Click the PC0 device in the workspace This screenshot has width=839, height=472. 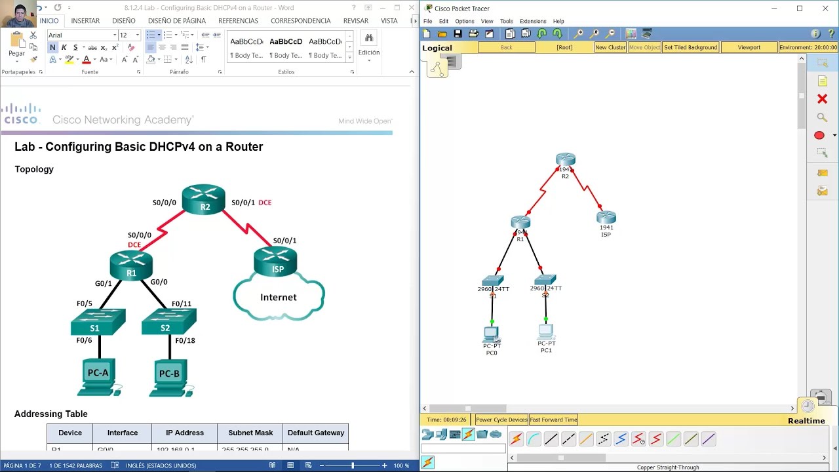pos(492,334)
